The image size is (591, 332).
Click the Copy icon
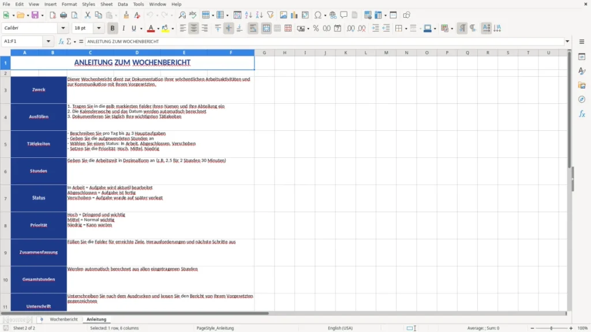[98, 15]
